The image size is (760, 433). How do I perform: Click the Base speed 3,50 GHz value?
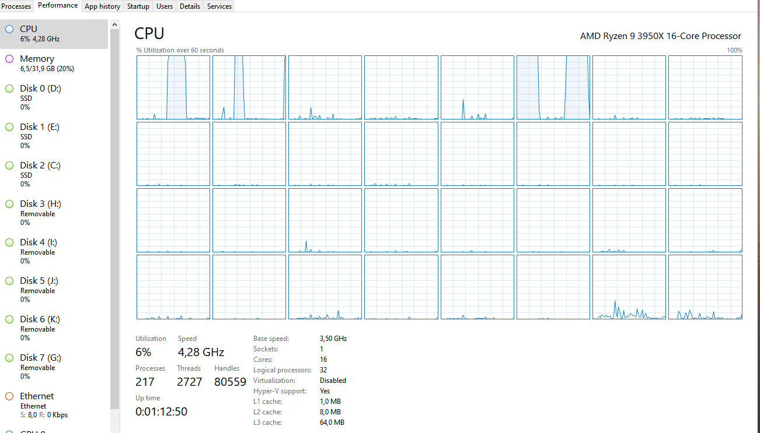tap(333, 339)
